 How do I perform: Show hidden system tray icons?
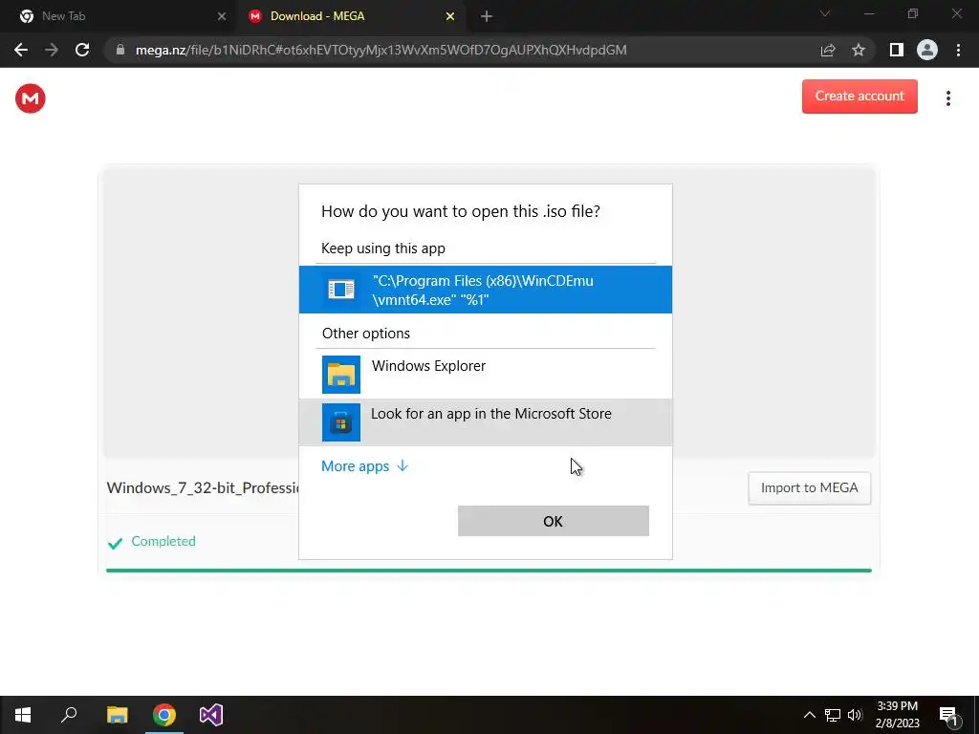click(809, 715)
